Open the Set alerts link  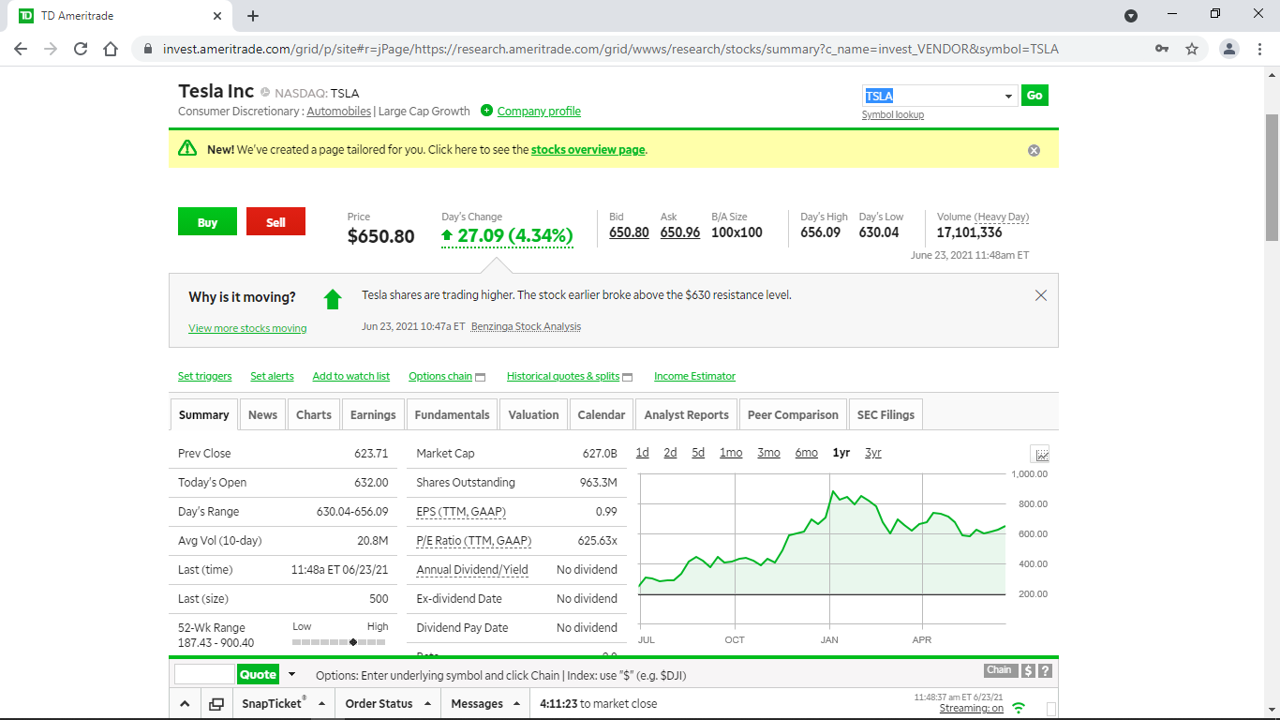(x=272, y=376)
